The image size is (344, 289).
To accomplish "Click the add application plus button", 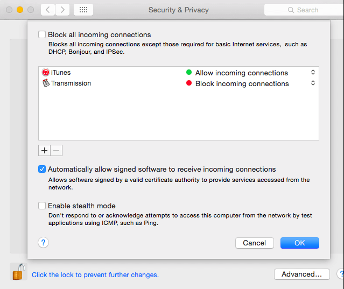I will 44,151.
